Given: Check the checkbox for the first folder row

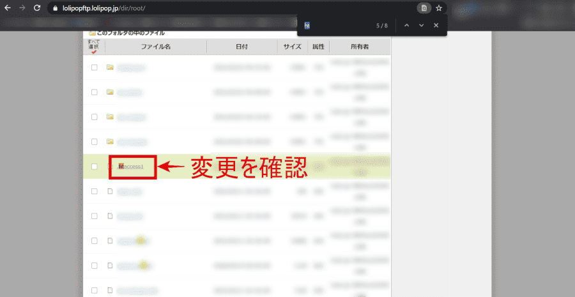Looking at the screenshot, I should 94,67.
